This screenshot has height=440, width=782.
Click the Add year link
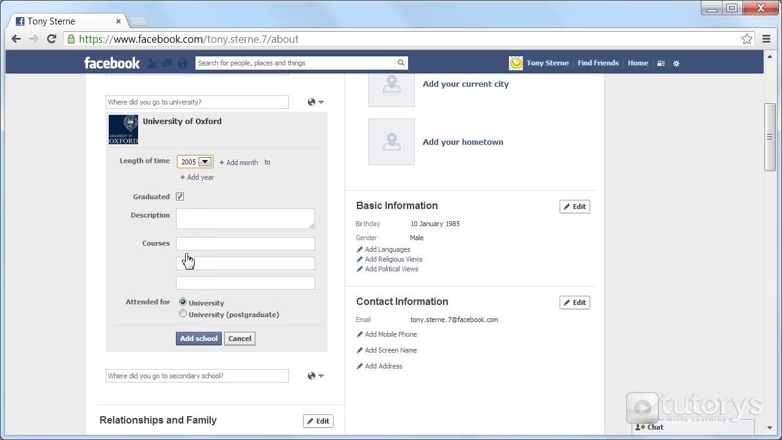coord(197,177)
